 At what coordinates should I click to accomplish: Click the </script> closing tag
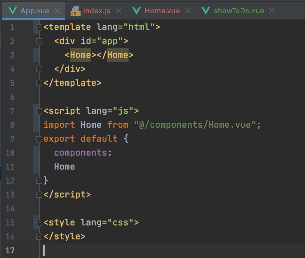67,195
